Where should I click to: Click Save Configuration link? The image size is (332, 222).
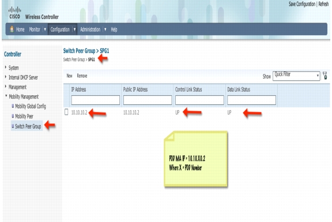(x=302, y=4)
